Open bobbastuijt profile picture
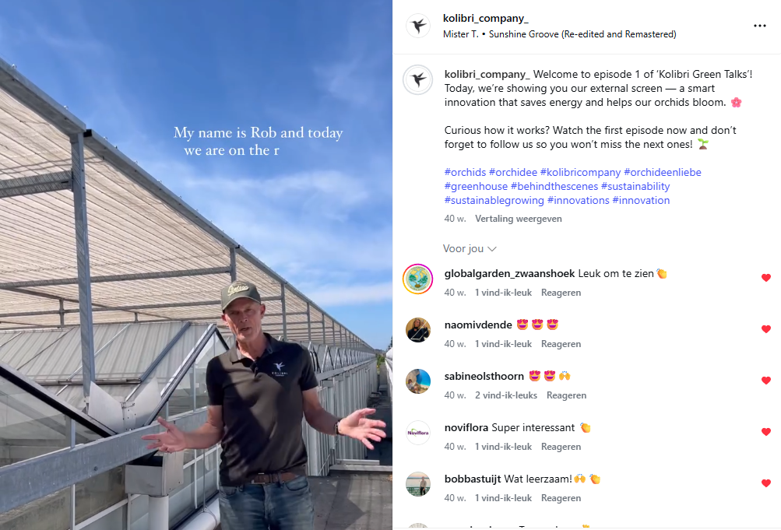This screenshot has height=530, width=781. point(418,484)
